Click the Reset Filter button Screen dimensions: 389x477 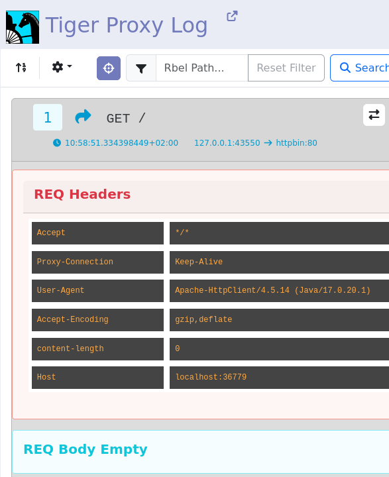click(286, 68)
